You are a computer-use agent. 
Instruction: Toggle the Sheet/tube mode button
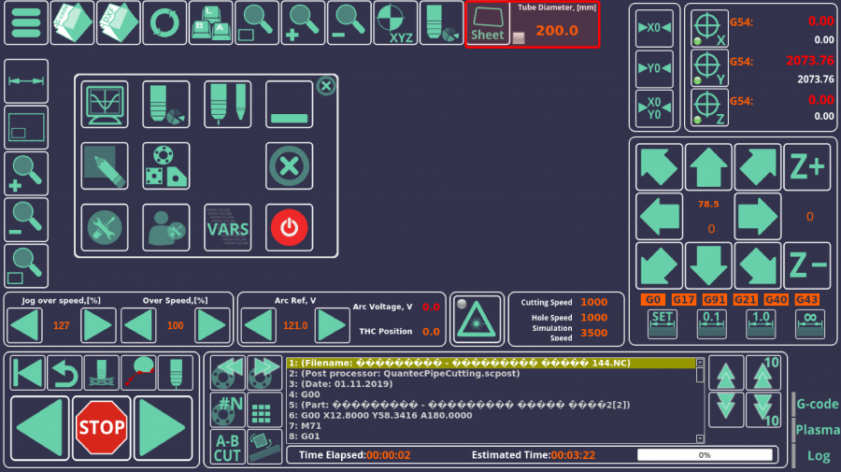[x=487, y=24]
